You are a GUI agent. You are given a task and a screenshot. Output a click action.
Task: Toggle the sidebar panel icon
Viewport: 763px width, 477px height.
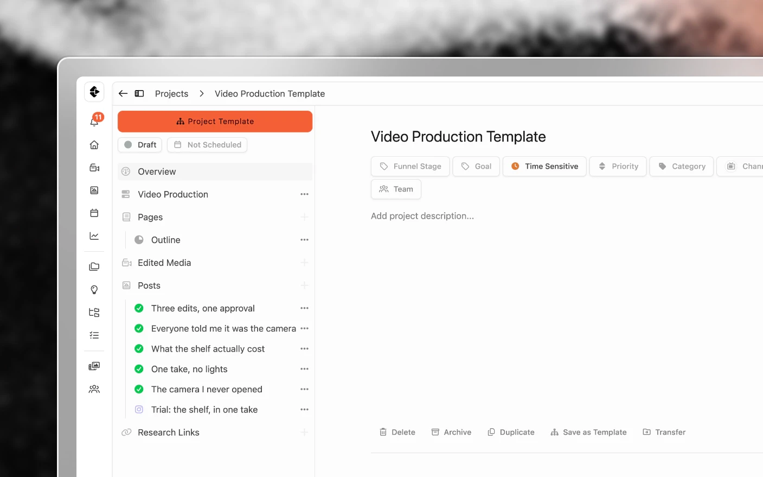pyautogui.click(x=139, y=93)
